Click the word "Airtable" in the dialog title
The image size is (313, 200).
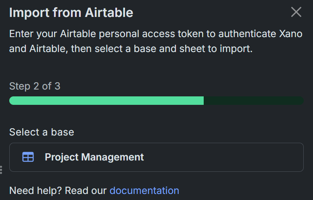point(109,12)
